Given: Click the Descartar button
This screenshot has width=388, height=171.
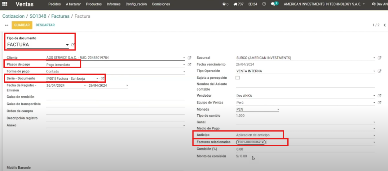Looking at the screenshot, I should coord(45,25).
